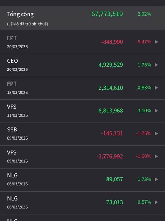Viewport: 165px width, 221px height.
Task: Expand the SSB row arrow
Action: coord(156,133)
